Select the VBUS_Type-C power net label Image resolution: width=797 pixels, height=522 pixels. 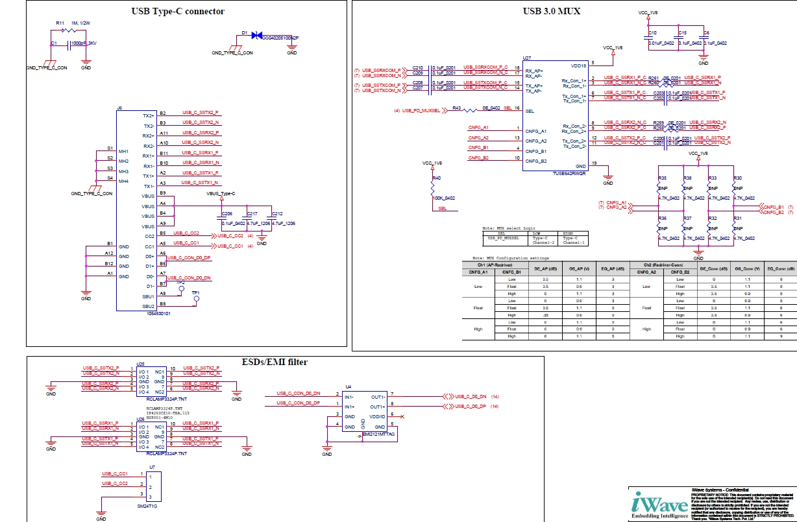[x=221, y=194]
